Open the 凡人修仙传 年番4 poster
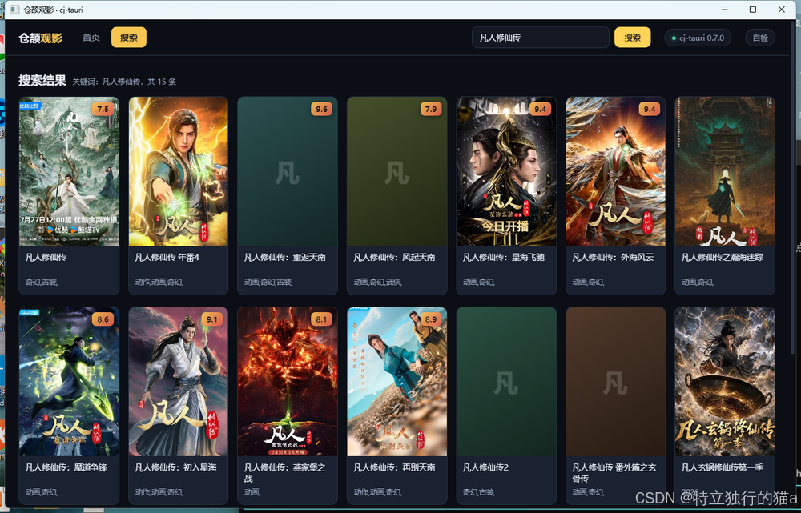Image resolution: width=801 pixels, height=513 pixels. (x=179, y=171)
